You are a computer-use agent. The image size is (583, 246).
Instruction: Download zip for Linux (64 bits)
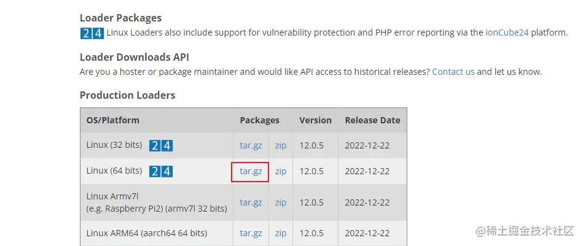[281, 172]
